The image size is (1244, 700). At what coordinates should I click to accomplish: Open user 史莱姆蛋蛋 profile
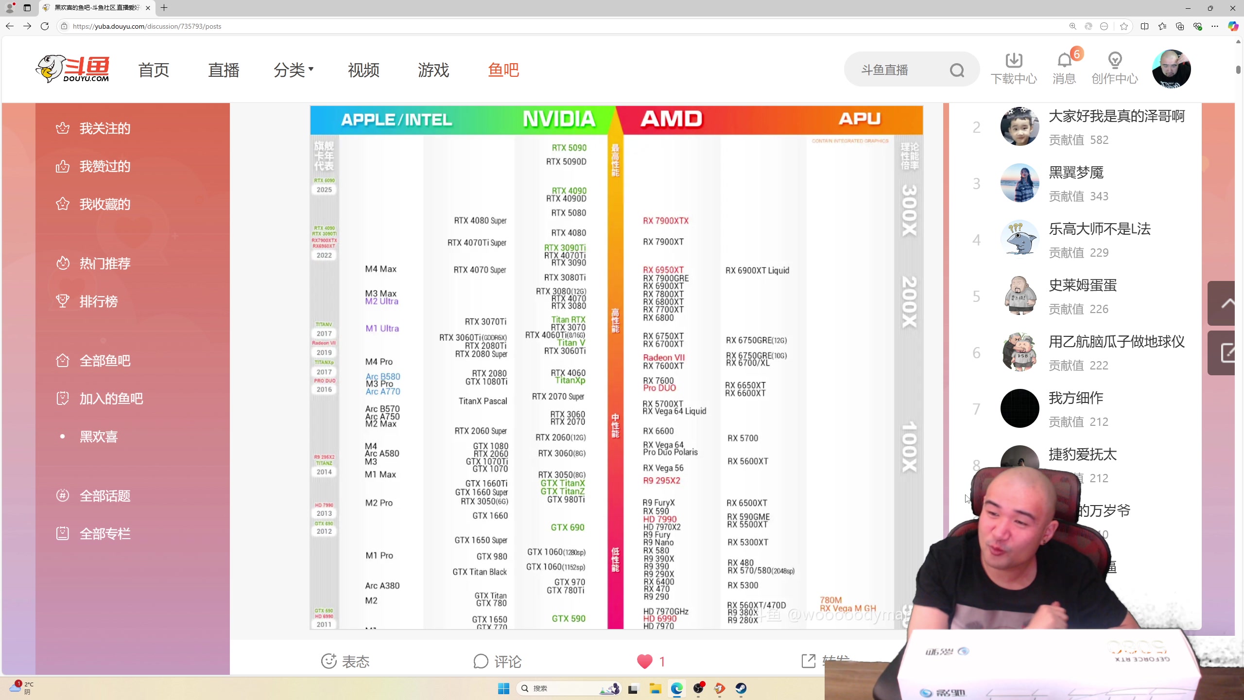1083,285
